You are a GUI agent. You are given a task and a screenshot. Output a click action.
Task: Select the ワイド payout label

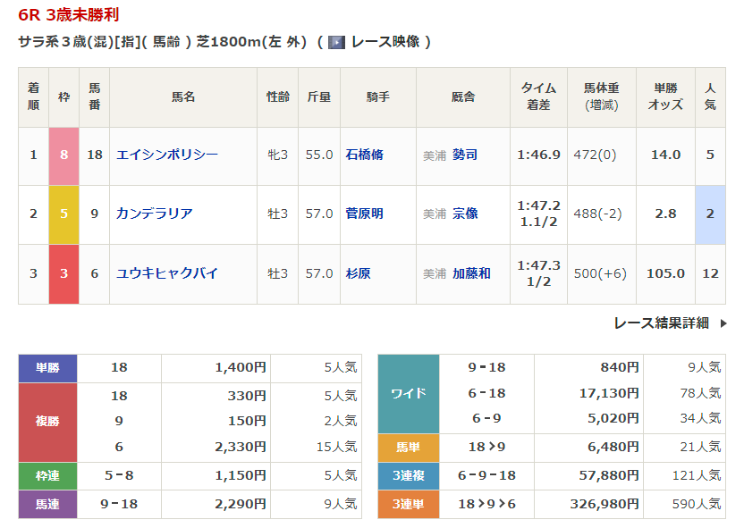click(409, 393)
